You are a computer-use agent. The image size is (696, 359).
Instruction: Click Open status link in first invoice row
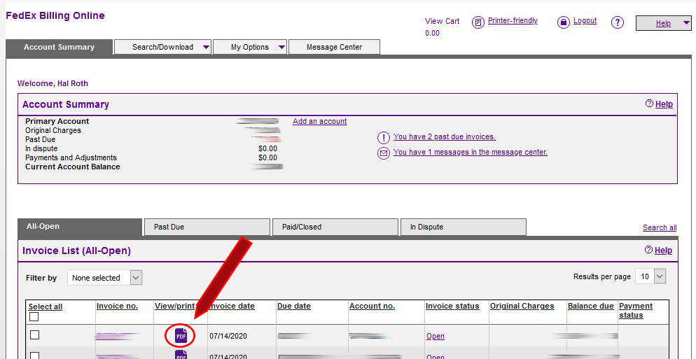(x=436, y=337)
